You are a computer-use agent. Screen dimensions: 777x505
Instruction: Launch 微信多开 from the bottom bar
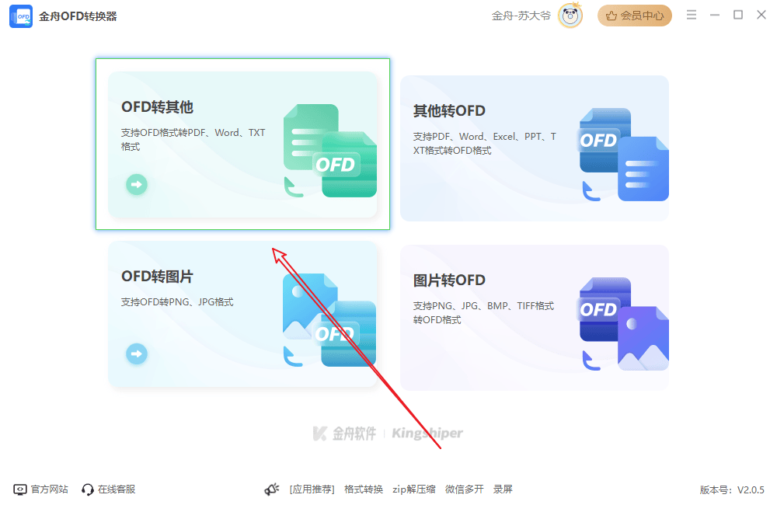click(464, 489)
